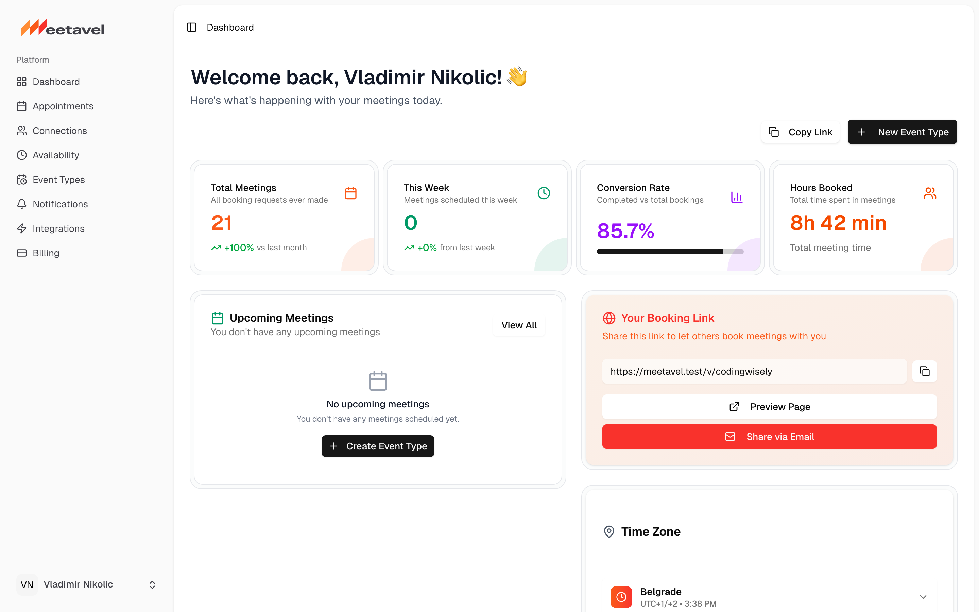The width and height of the screenshot is (979, 612).
Task: Click the booking link URL field
Action: pyautogui.click(x=754, y=371)
